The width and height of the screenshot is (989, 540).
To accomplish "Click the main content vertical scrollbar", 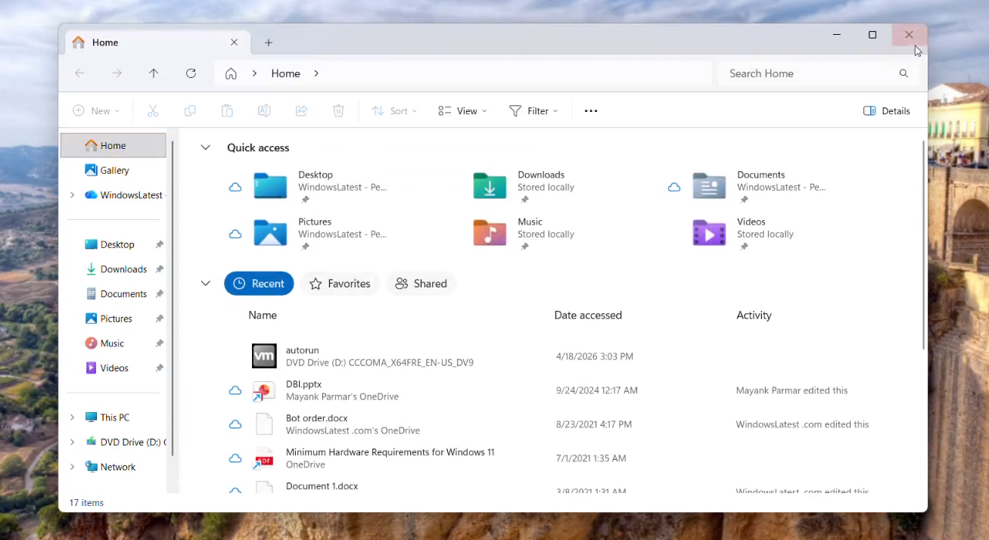I will (923, 244).
